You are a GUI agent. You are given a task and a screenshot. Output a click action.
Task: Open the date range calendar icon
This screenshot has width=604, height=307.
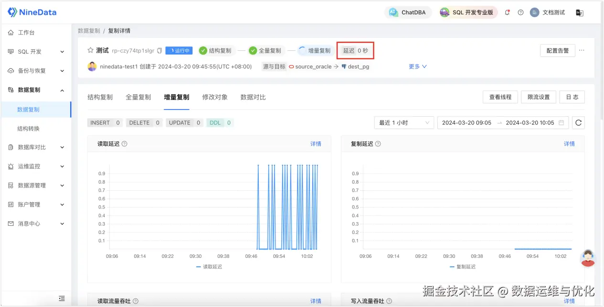pos(562,123)
